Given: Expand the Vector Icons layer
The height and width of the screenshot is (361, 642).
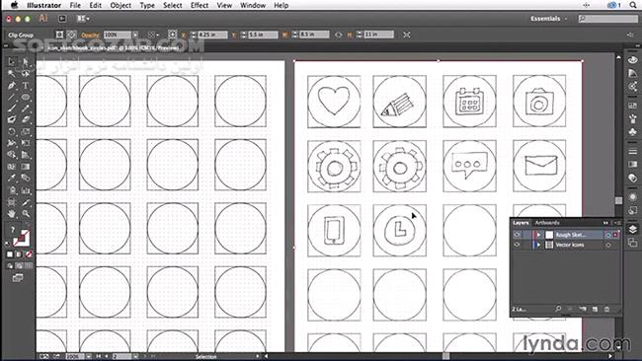Looking at the screenshot, I should click(539, 245).
